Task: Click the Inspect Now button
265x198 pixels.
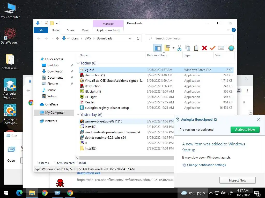Action: pyautogui.click(x=238, y=180)
